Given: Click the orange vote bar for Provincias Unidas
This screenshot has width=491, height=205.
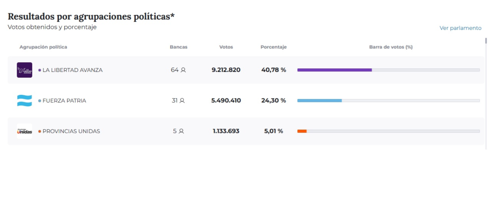Looking at the screenshot, I should 302,131.
